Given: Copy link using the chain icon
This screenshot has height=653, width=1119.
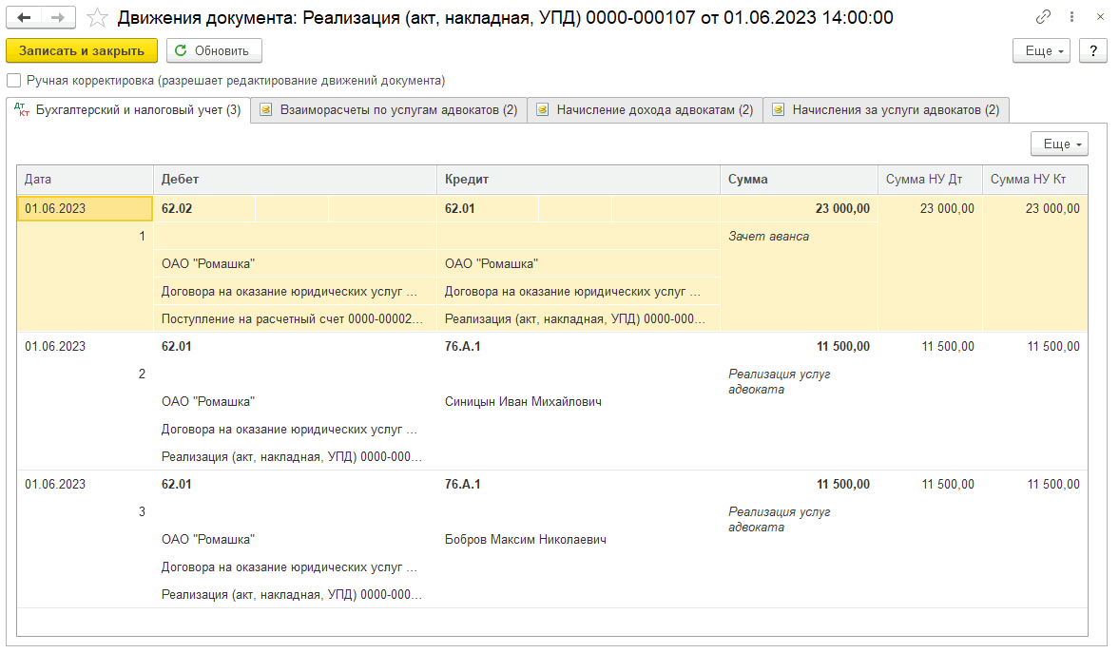Looking at the screenshot, I should pos(1044,18).
